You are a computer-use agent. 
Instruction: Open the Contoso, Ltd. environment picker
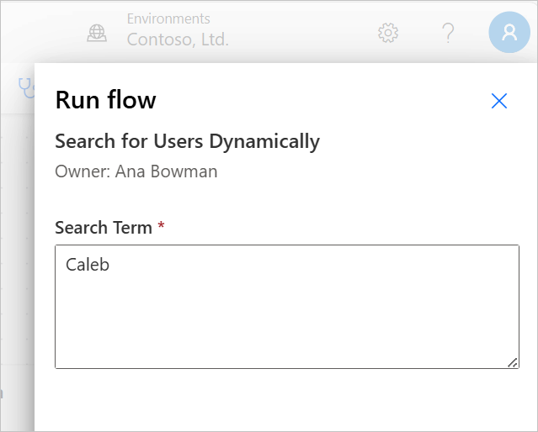pyautogui.click(x=178, y=39)
